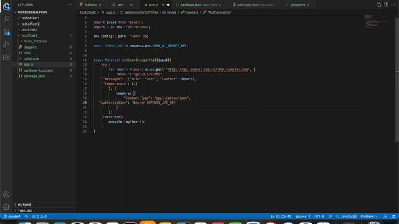Click "Authorization" in the breadcrumb

coord(219,12)
